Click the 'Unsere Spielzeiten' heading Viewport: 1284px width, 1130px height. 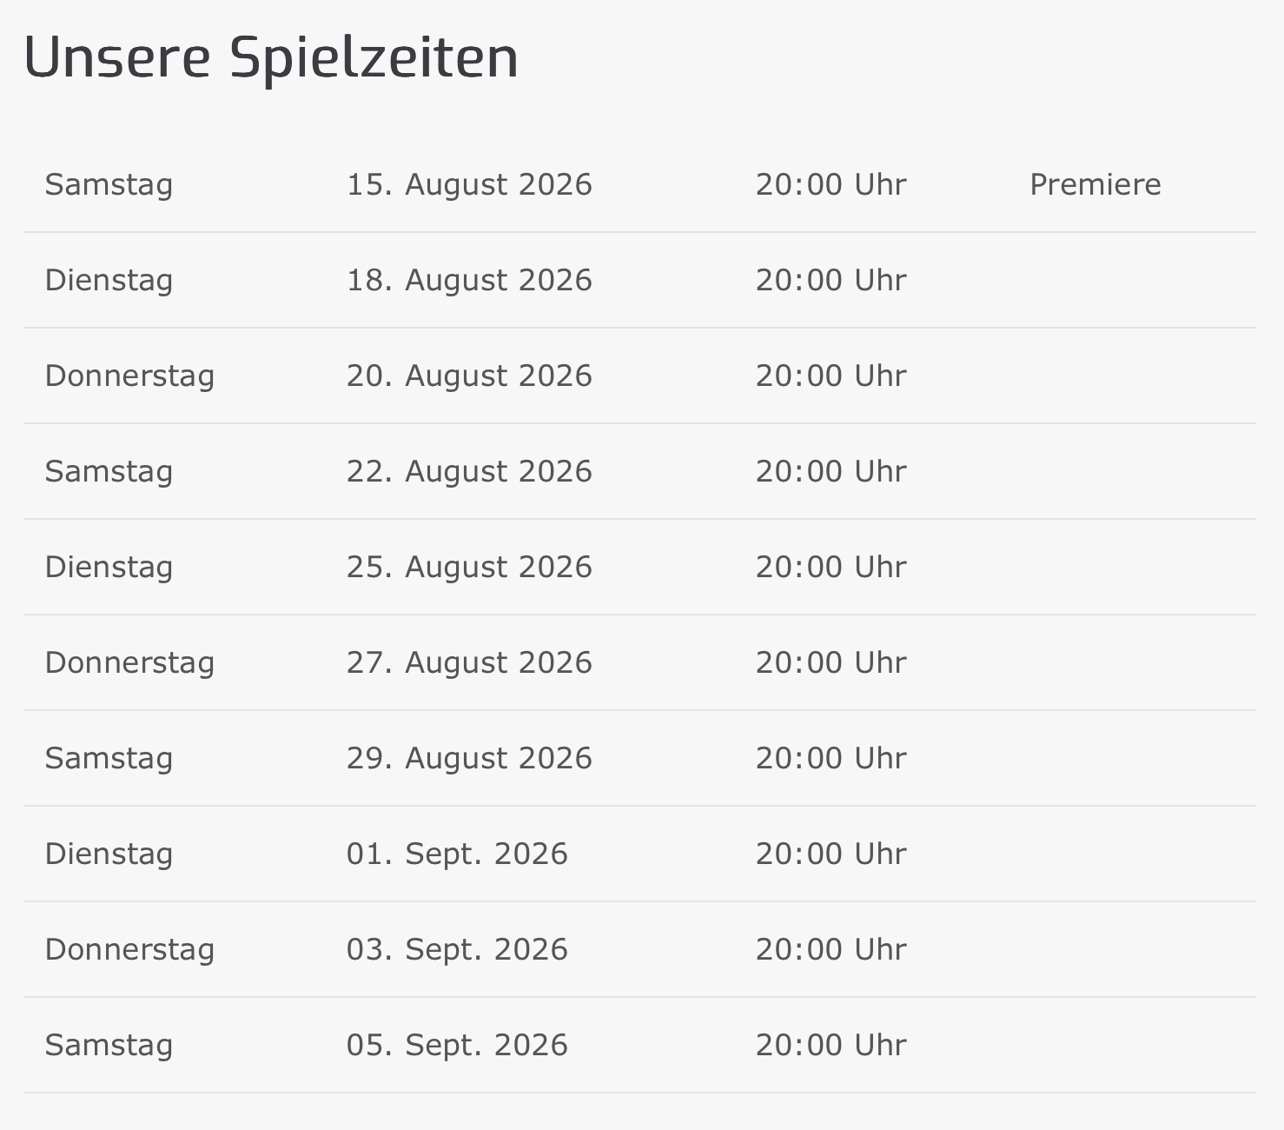tap(271, 58)
